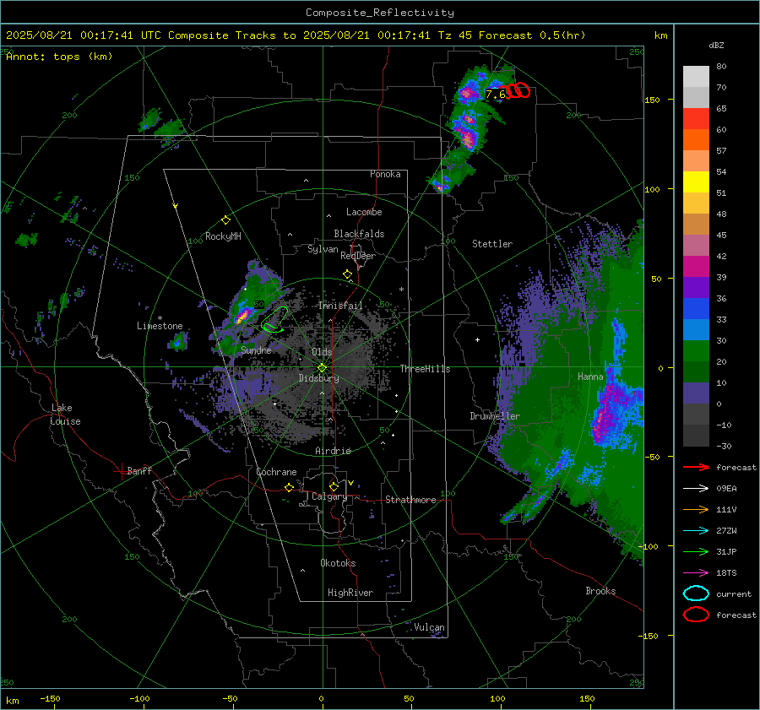Click the Innisfail city label
The height and width of the screenshot is (710, 760).
[339, 306]
